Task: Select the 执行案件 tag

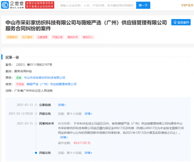Action: pos(27,37)
